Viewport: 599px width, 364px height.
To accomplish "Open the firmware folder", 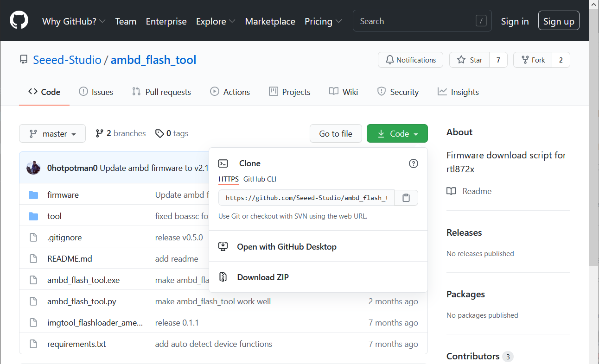I will (63, 195).
